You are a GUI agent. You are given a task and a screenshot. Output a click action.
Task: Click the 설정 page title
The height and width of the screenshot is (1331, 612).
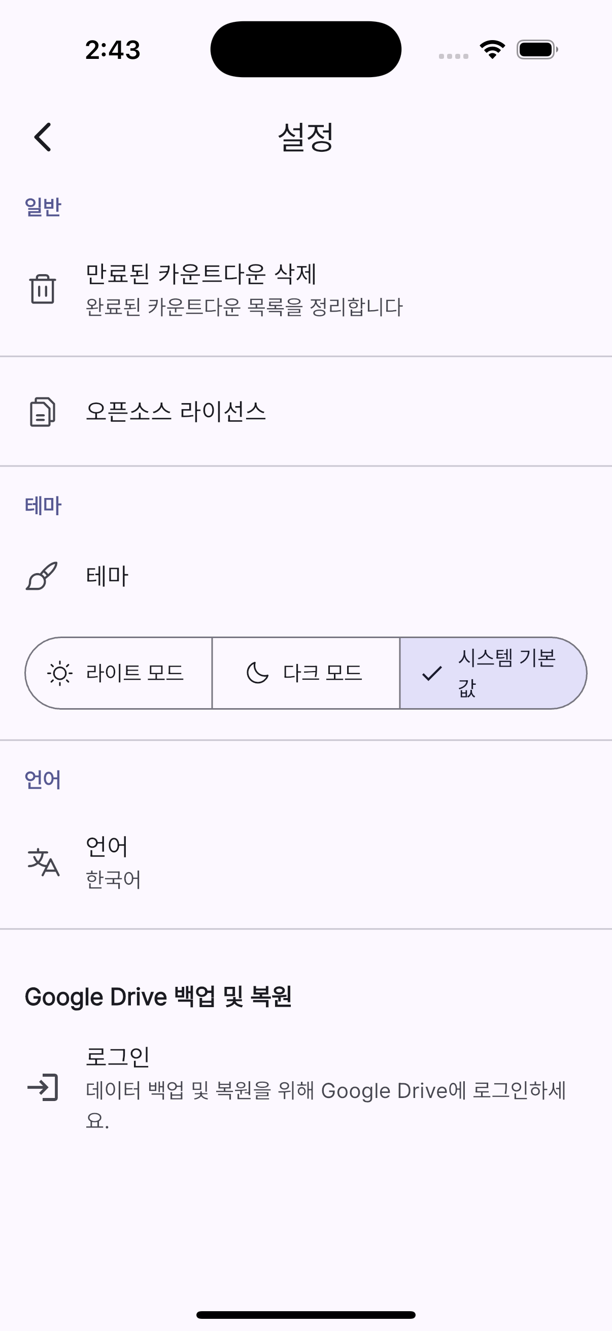(305, 137)
